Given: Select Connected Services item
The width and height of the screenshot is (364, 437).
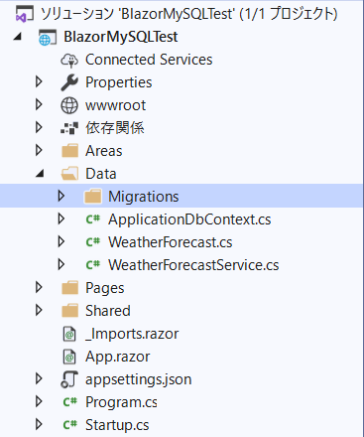Looking at the screenshot, I should pyautogui.click(x=149, y=60).
